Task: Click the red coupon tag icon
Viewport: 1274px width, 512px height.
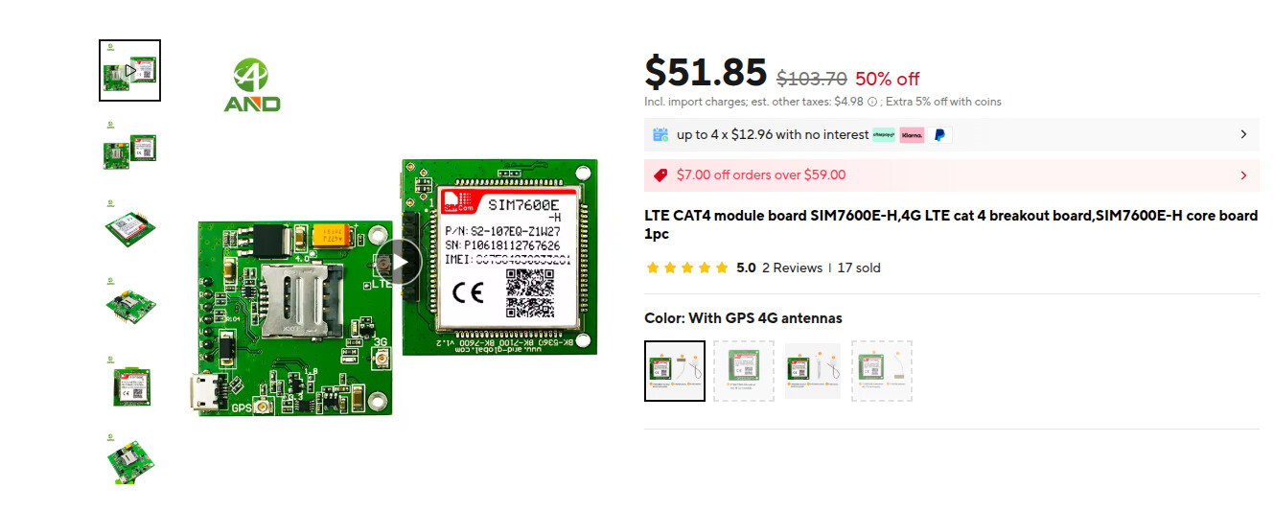Action: 660,175
